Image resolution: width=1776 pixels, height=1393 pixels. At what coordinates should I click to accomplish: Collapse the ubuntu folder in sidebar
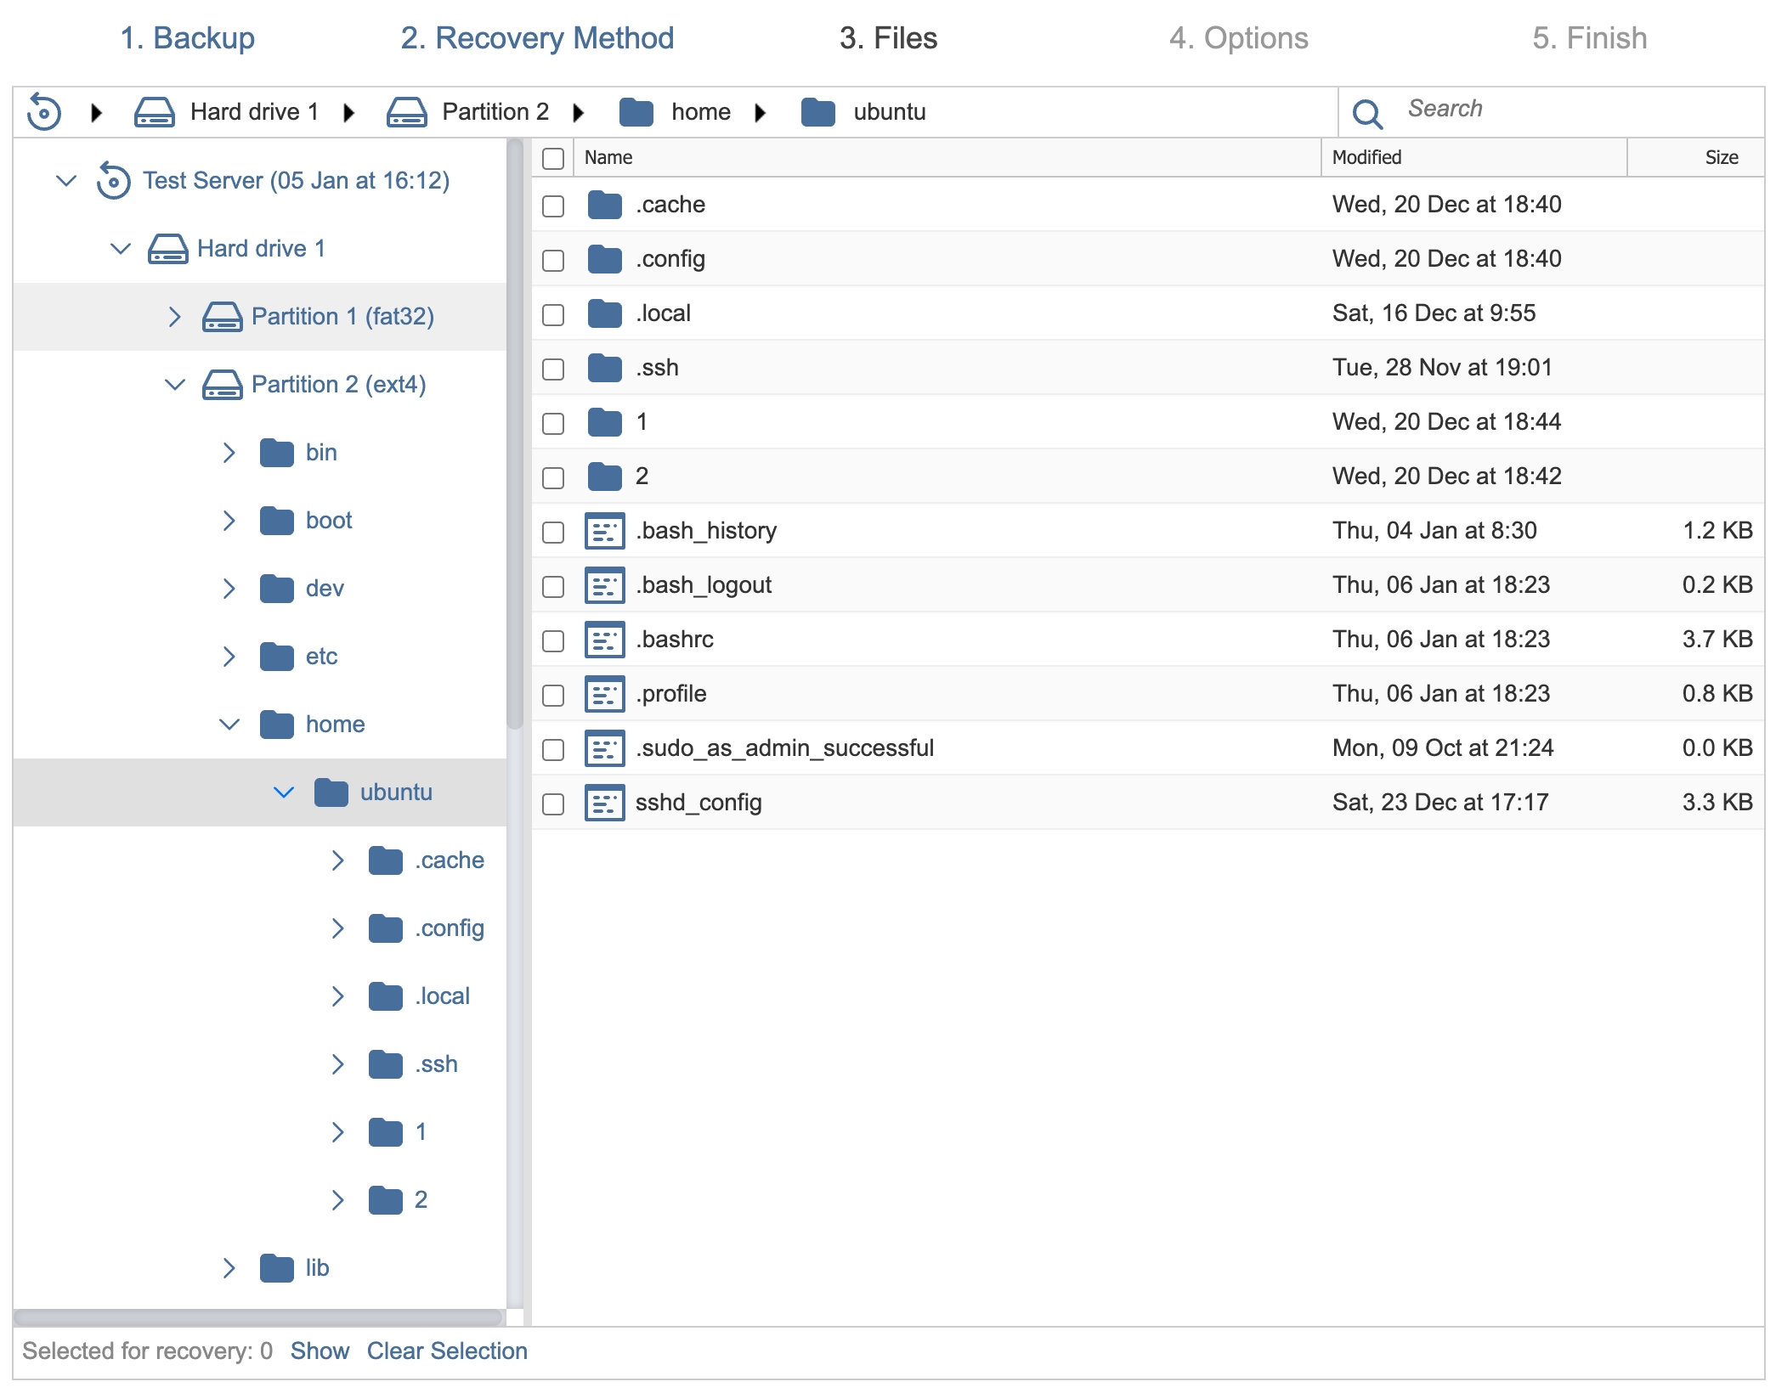coord(284,791)
